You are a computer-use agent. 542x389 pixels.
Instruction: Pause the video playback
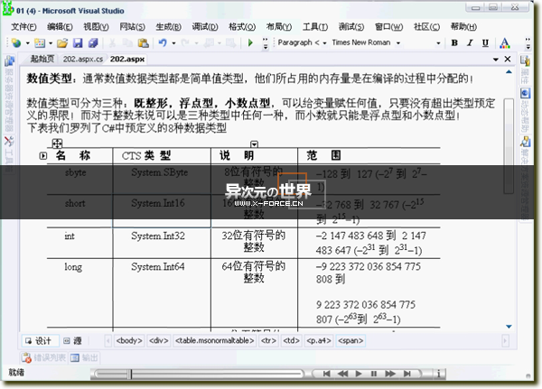(x=374, y=374)
